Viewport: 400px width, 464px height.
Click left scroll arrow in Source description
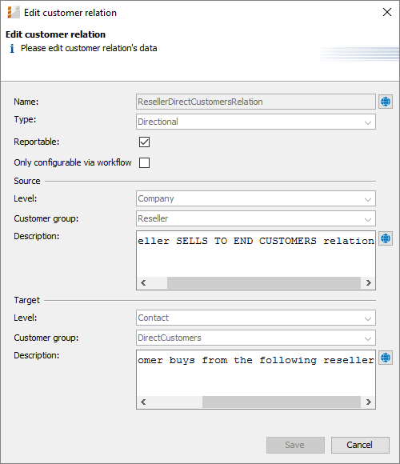tap(143, 283)
